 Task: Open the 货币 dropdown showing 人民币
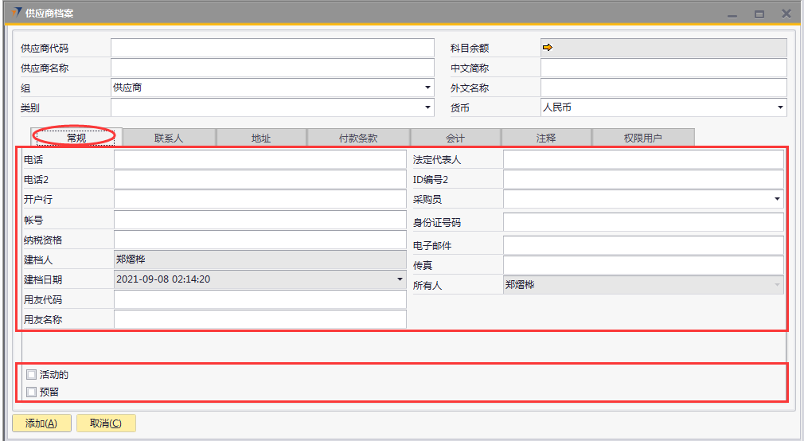click(779, 107)
